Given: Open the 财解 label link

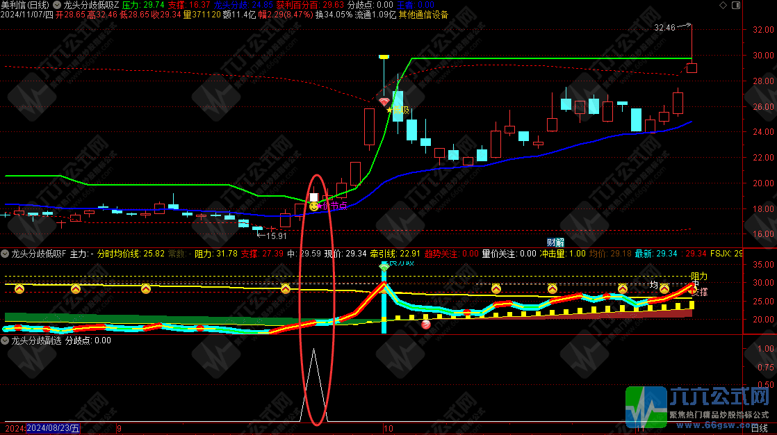Looking at the screenshot, I should pyautogui.click(x=555, y=242).
